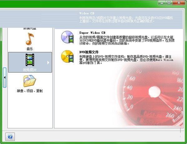The height and width of the screenshot is (144, 187).
Task: Maximize the window
Action: [169, 2]
